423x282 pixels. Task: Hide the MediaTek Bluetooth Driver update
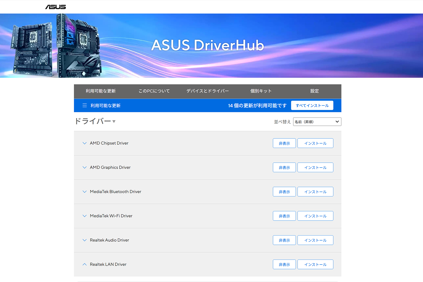click(x=284, y=192)
